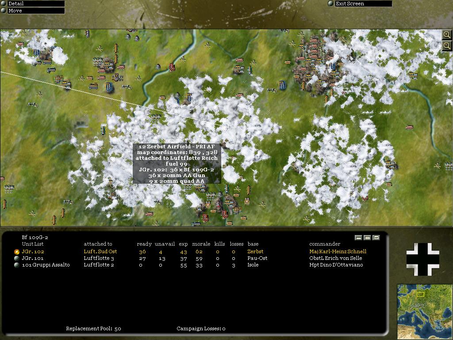Click the Zerbst Airfield info tooltip box
This screenshot has width=453, height=340.
[177, 164]
